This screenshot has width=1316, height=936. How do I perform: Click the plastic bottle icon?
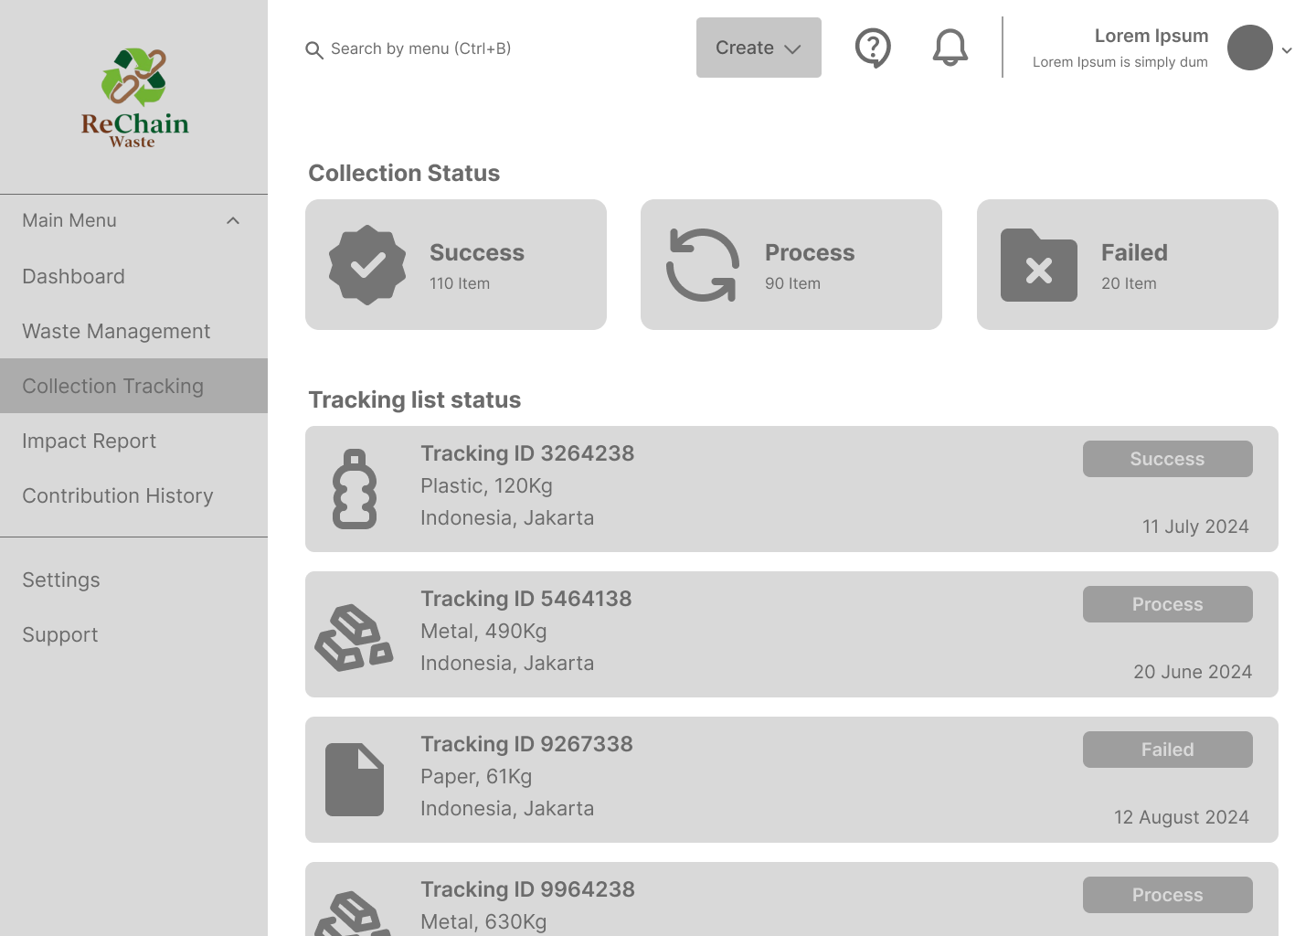tap(355, 489)
